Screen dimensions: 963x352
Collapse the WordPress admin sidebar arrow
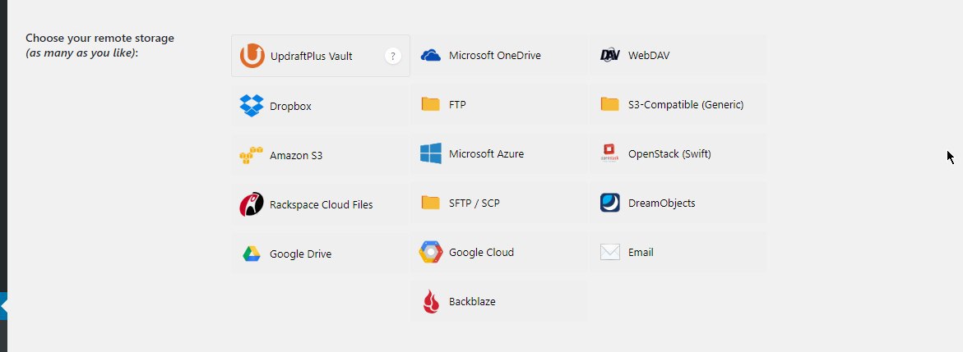pos(3,306)
